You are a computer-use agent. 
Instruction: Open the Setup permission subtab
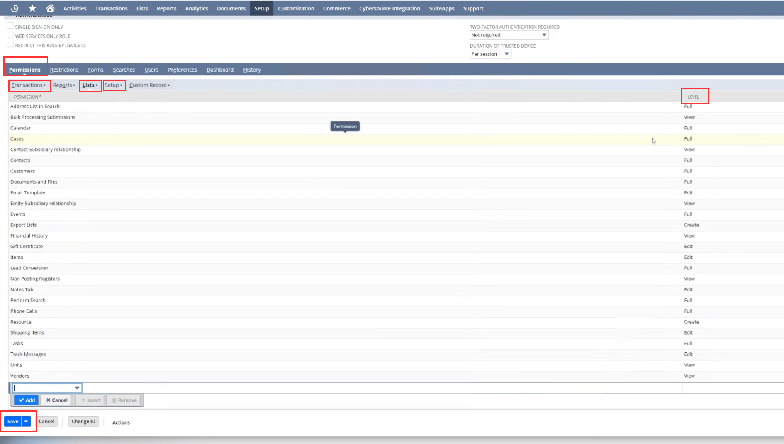(x=113, y=85)
